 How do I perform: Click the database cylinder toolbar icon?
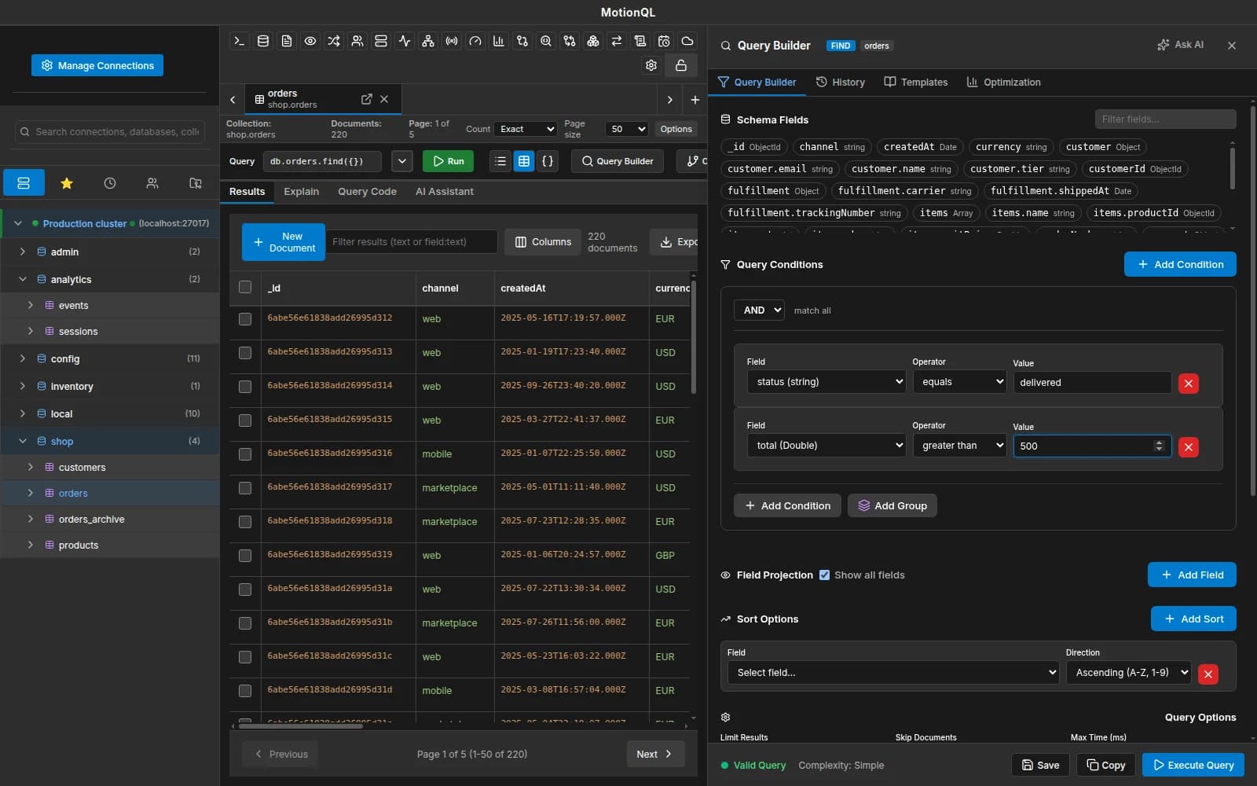point(263,41)
